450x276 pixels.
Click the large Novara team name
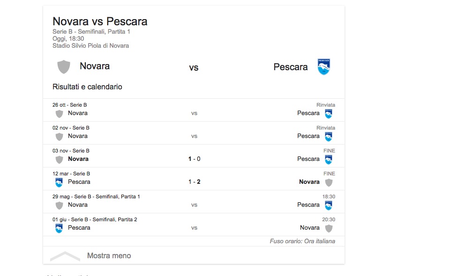pyautogui.click(x=95, y=66)
